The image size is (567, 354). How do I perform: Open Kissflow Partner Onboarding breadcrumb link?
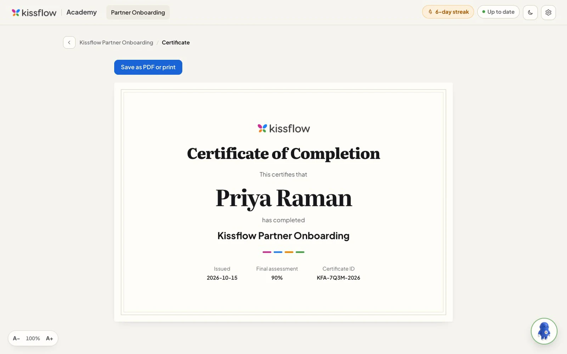(x=116, y=42)
